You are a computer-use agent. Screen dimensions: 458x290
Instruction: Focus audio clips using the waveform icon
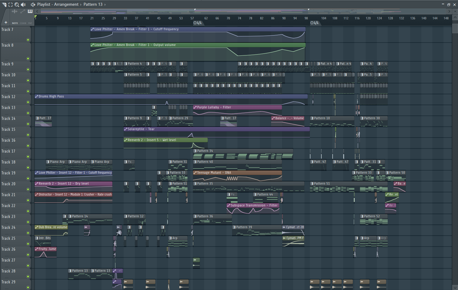click(x=15, y=12)
